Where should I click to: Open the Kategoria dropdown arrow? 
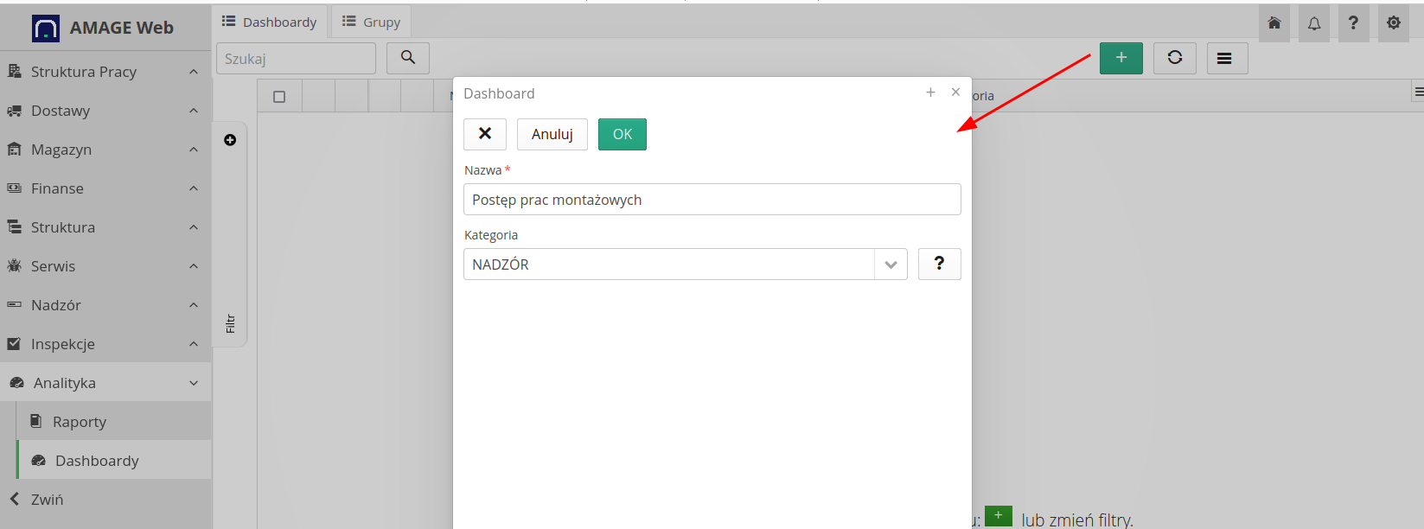coord(891,264)
